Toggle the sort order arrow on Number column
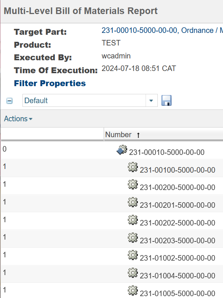Viewport: 223px width, 298px height. point(138,135)
